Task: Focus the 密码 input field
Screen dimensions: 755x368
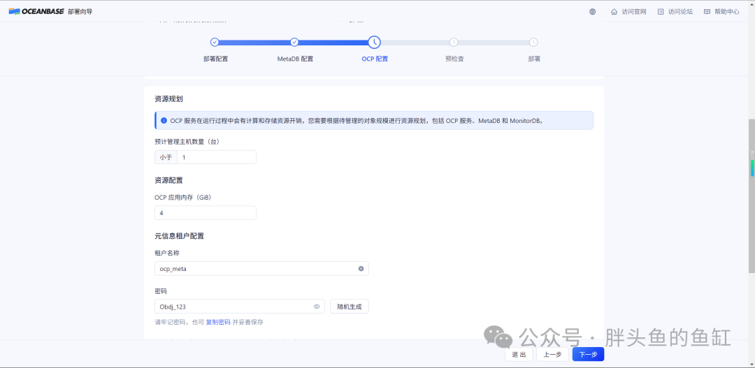Action: click(239, 307)
